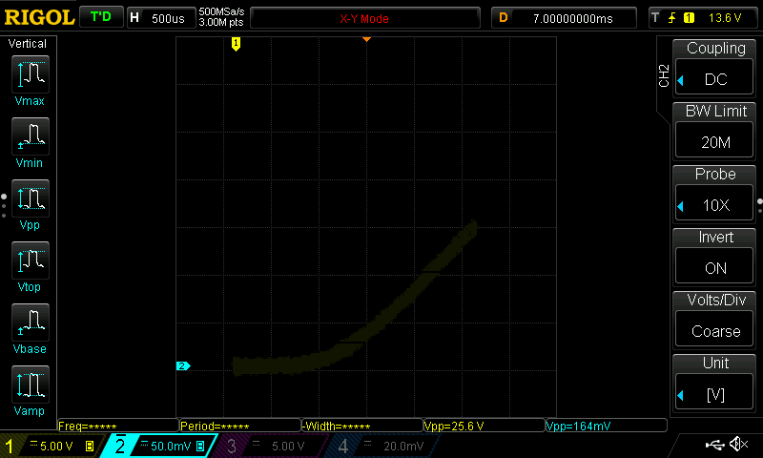This screenshot has width=763, height=458.
Task: Click the yellow Vpp=25.6 V measurement
Action: 485,426
